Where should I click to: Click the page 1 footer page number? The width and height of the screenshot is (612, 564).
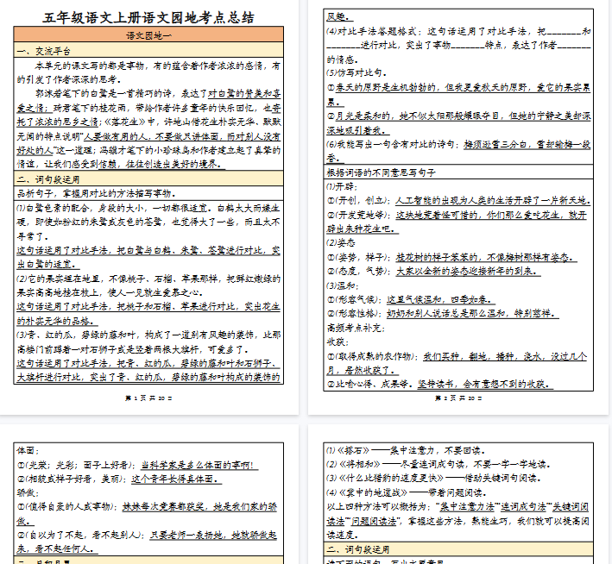(148, 398)
